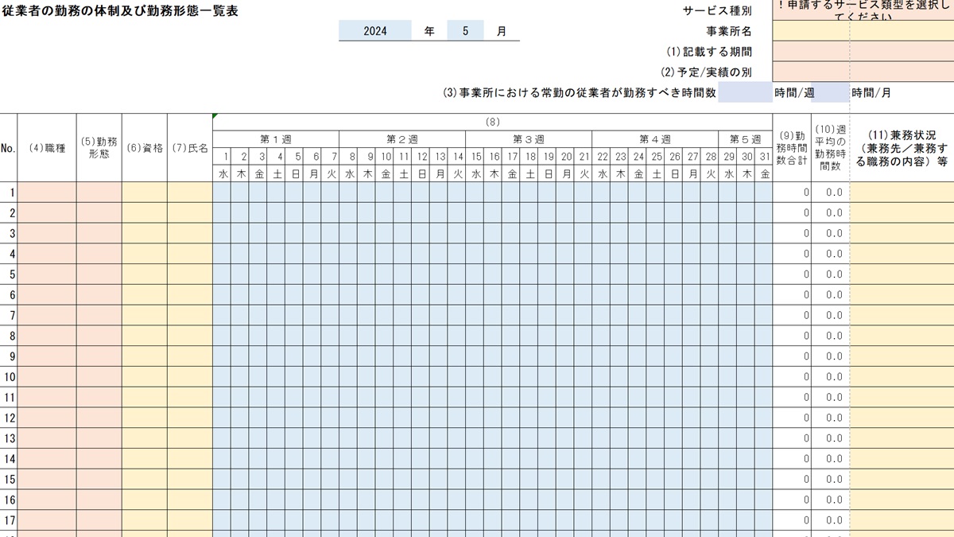The image size is (954, 537).
Task: Click the comment marker on the (8) header
Action: pyautogui.click(x=215, y=115)
